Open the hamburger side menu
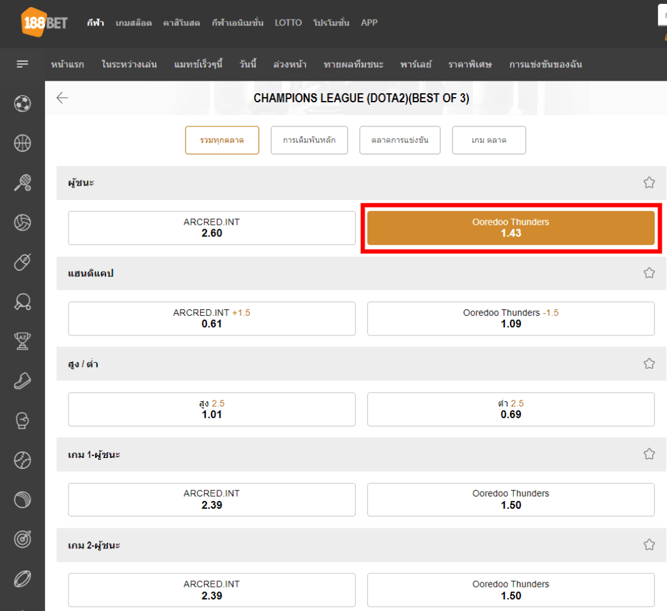This screenshot has height=611, width=667. (x=22, y=64)
